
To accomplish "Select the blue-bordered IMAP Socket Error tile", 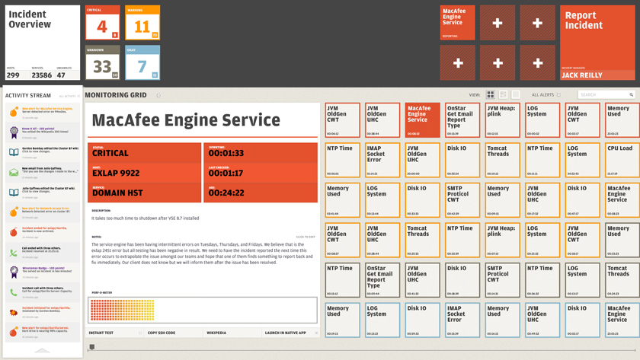I will point(462,320).
